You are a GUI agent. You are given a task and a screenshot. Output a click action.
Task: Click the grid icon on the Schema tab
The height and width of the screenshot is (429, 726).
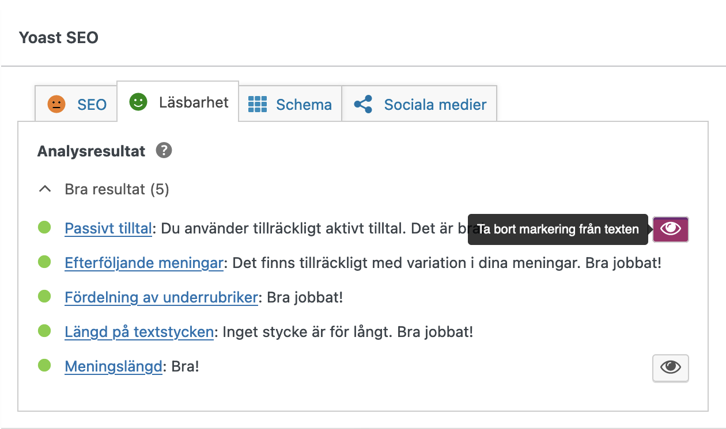coord(259,104)
